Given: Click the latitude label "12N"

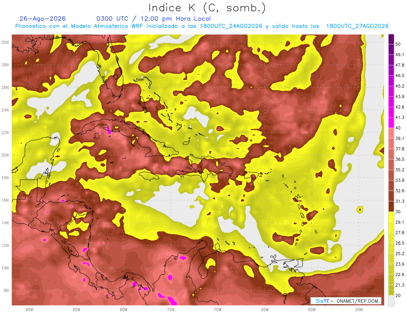Looking at the screenshot, I should (x=5, y=245).
